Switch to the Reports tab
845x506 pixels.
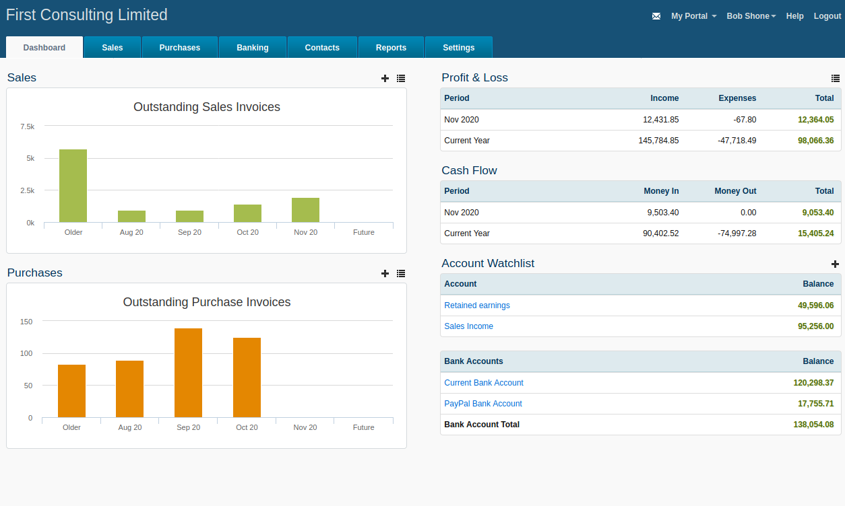click(x=391, y=47)
